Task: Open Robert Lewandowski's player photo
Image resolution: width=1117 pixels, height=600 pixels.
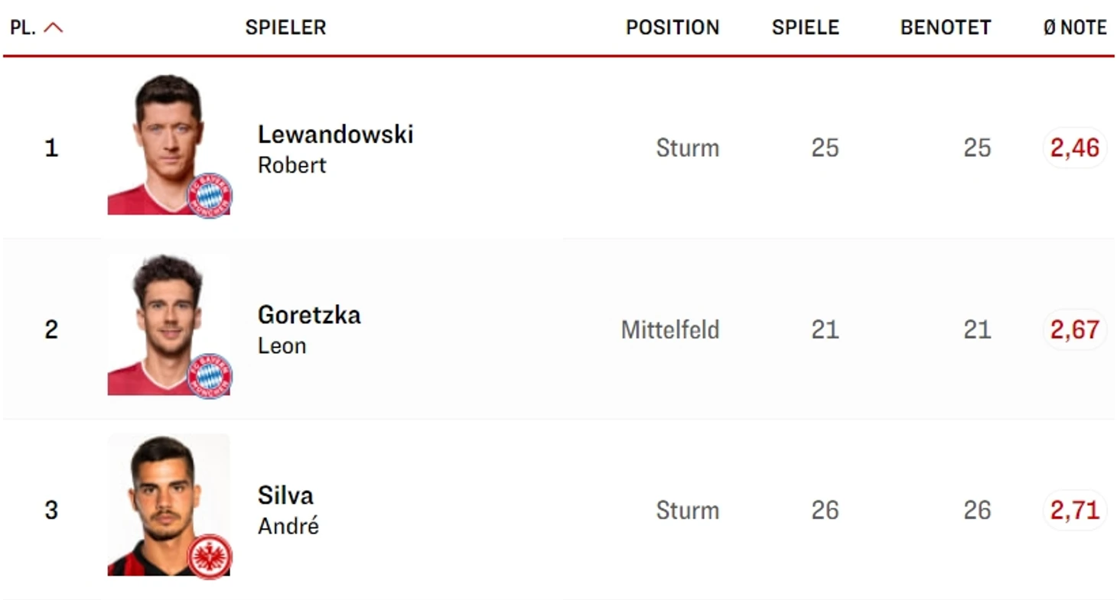Action: (x=168, y=144)
